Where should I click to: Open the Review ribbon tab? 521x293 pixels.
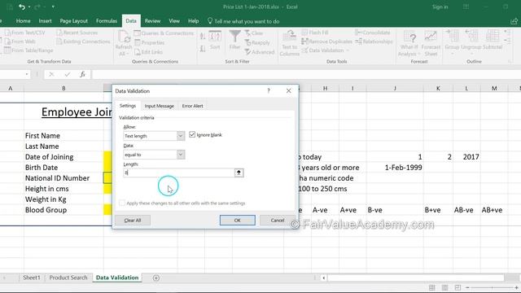(x=152, y=21)
